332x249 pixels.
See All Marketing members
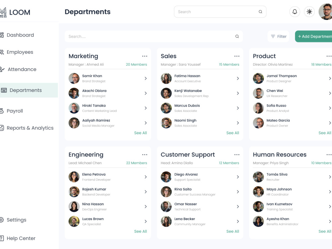[140, 133]
